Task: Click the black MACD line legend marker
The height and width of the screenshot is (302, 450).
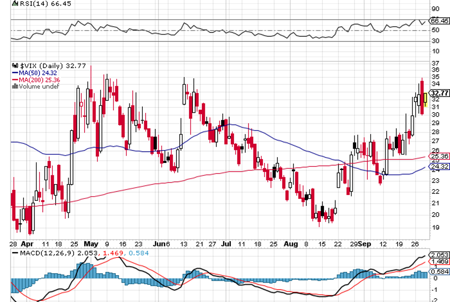Action: [x=15, y=253]
